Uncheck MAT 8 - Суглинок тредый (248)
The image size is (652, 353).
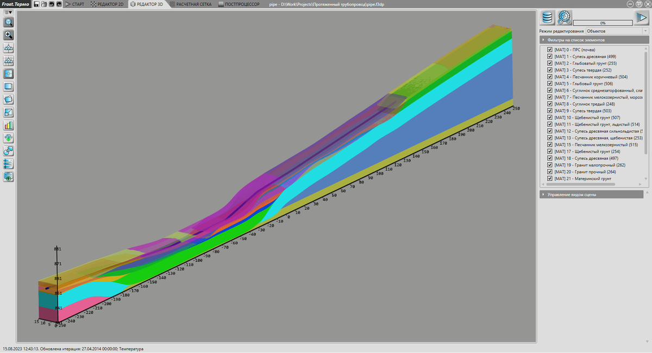[x=550, y=104]
